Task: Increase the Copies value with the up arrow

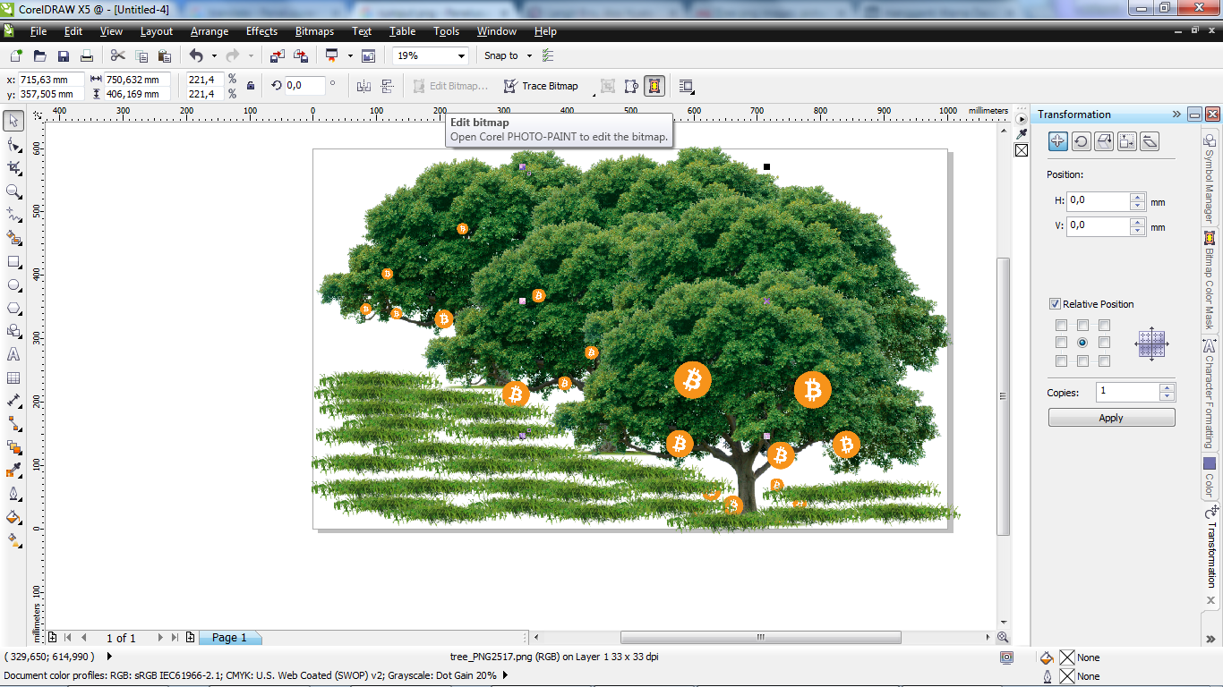Action: [x=1167, y=387]
